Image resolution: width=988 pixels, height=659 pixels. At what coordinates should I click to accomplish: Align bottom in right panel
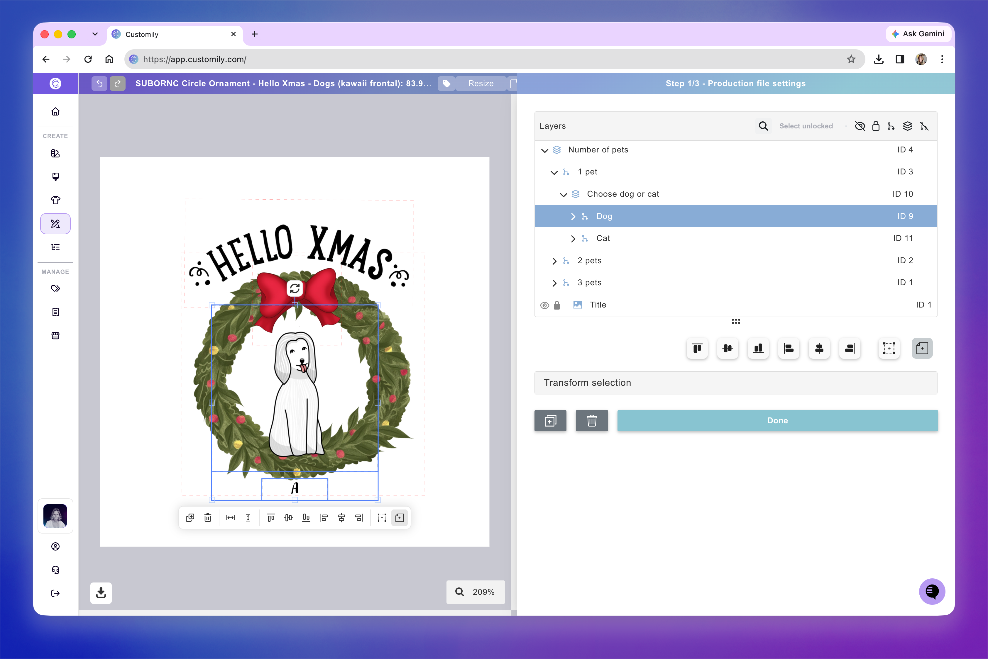click(x=758, y=348)
